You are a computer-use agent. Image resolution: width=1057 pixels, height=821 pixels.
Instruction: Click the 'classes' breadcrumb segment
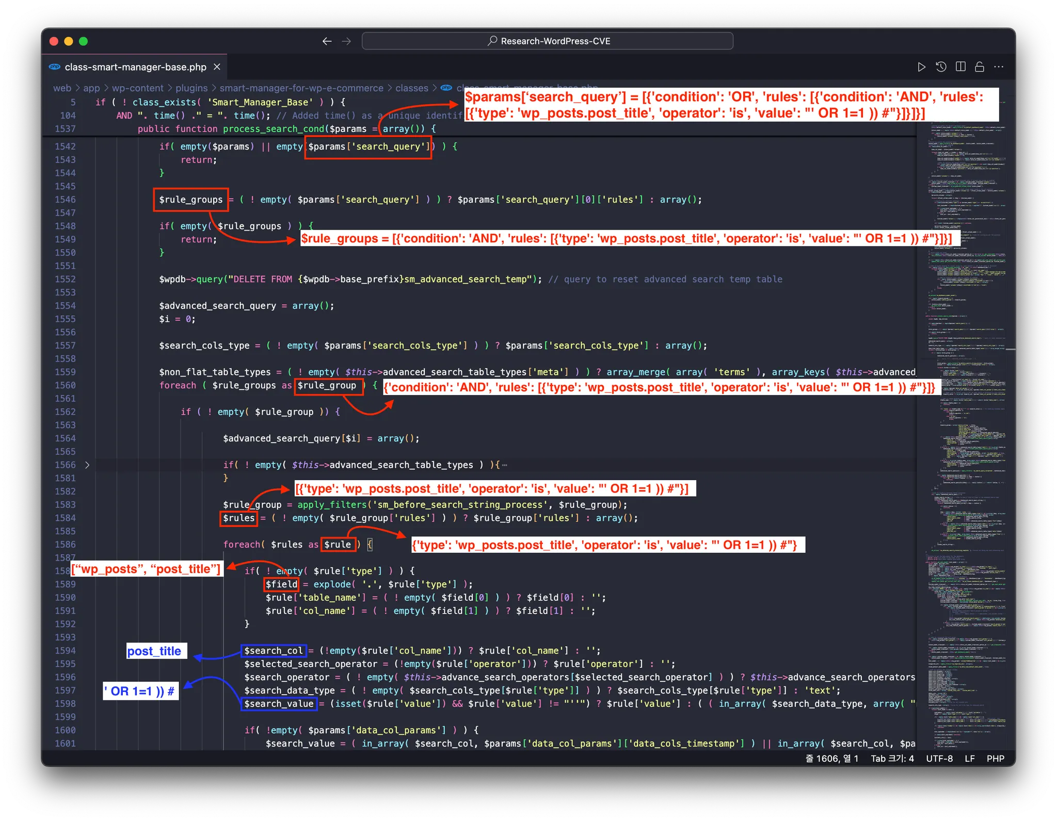click(x=411, y=88)
